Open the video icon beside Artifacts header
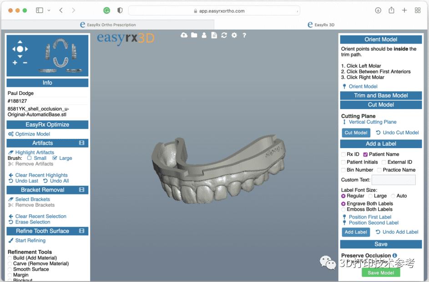The height and width of the screenshot is (282, 429). click(82, 143)
